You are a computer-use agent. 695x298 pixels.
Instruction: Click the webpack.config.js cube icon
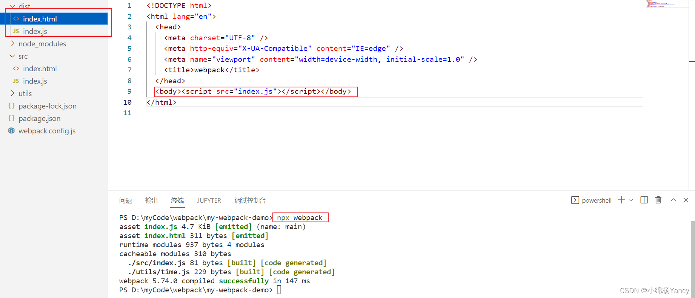12,131
